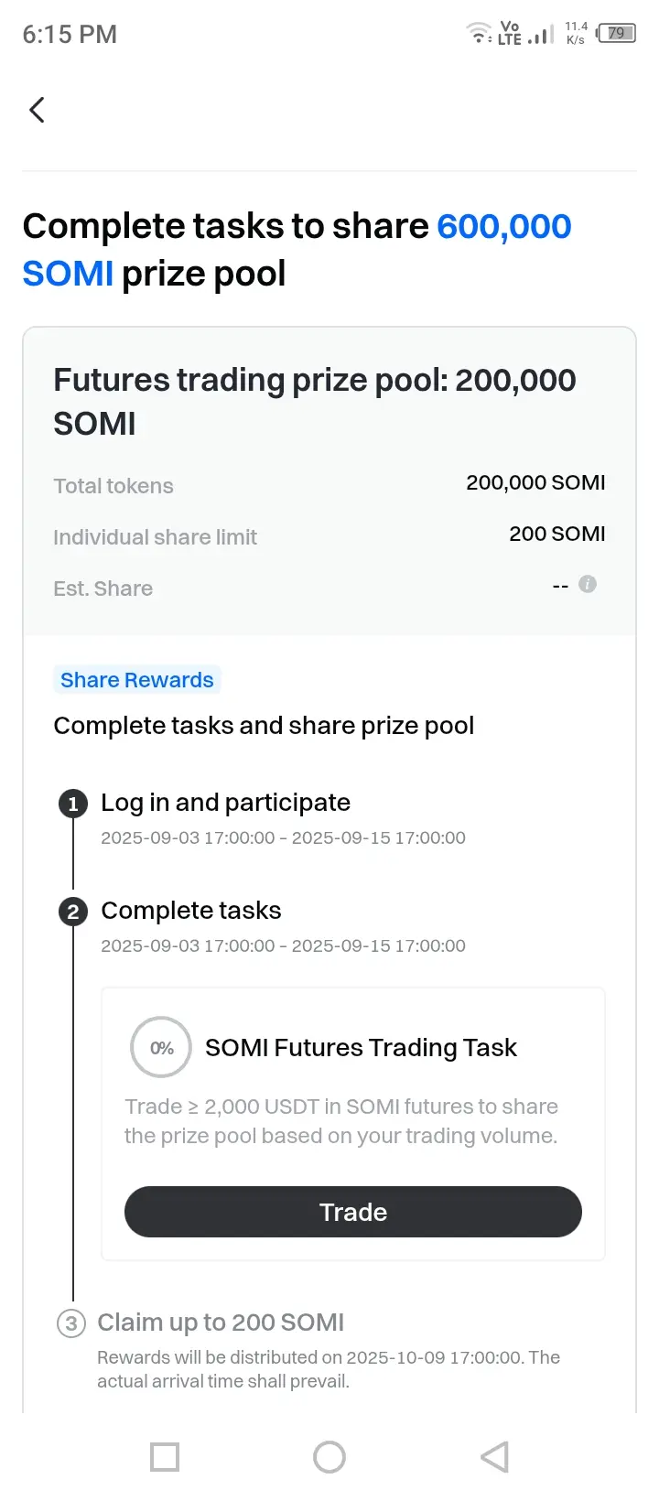Viewport: 659px width, 1501px height.
Task: Open recent apps with square nav button
Action: [x=165, y=1457]
